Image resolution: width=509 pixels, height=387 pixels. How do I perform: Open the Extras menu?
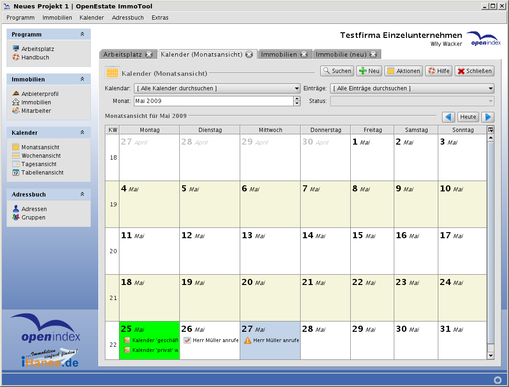tap(160, 17)
